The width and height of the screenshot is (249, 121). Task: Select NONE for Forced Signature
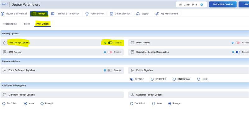click(x=198, y=79)
